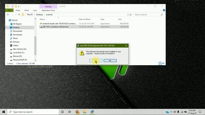
Task: Select This PC in navigation pane
Action: [15, 20]
